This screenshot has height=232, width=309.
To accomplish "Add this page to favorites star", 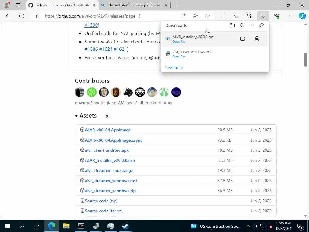I will (207, 16).
